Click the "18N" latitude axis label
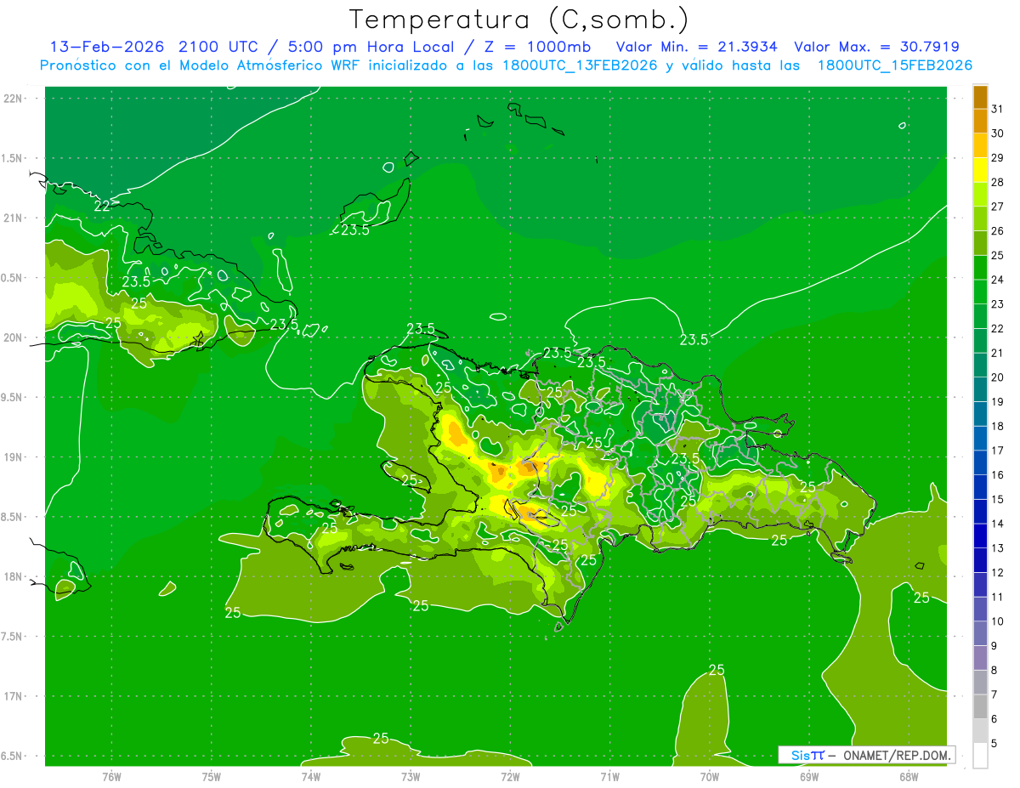1020x788 pixels. [13, 576]
